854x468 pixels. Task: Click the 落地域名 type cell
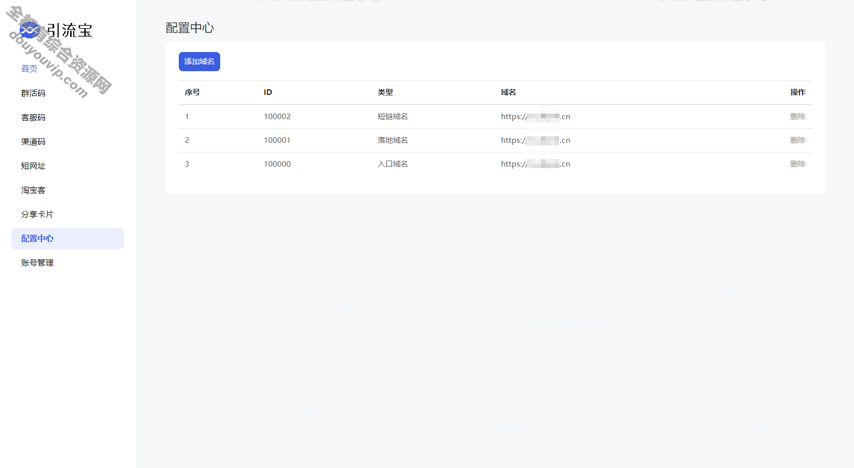click(393, 140)
